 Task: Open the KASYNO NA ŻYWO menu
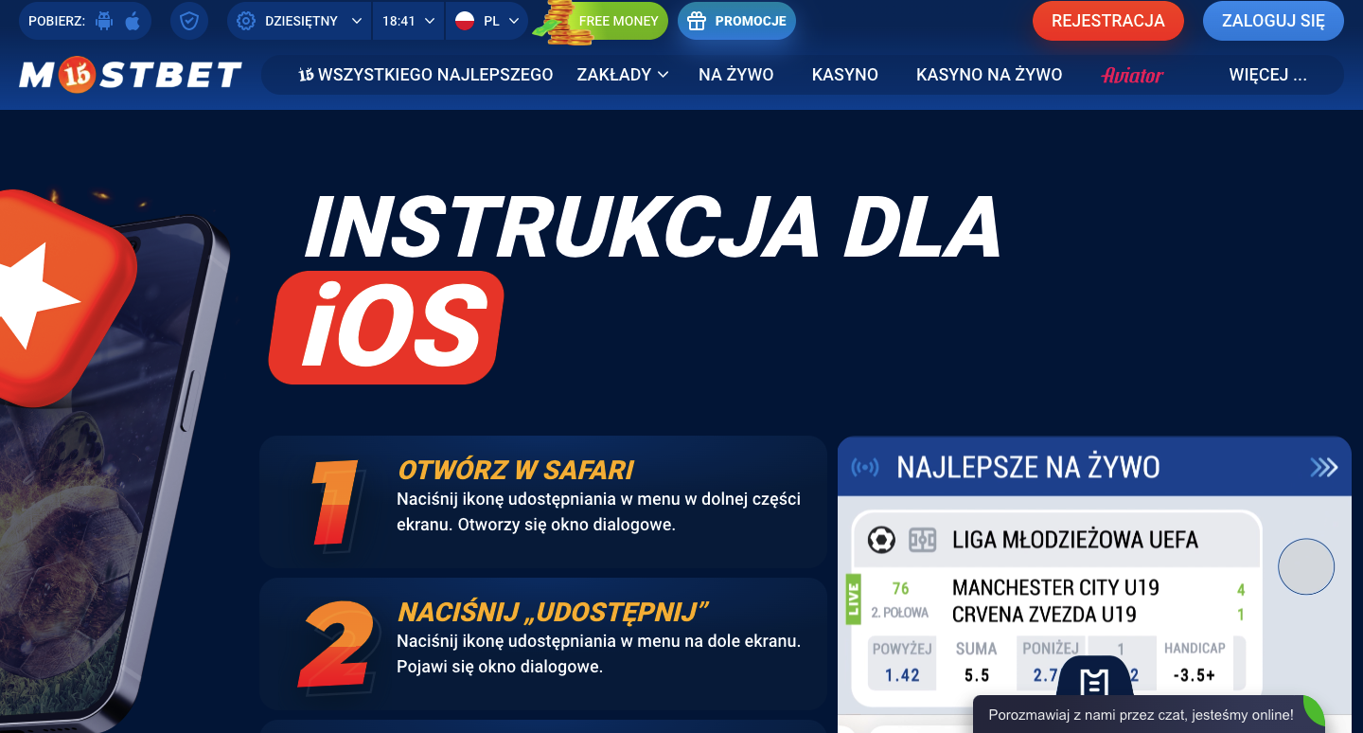988,74
